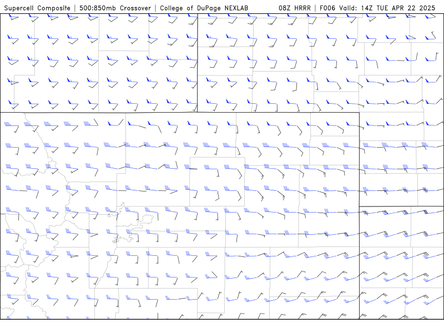
Task: Click the '08Z HRRR' model run label
Action: pos(295,8)
